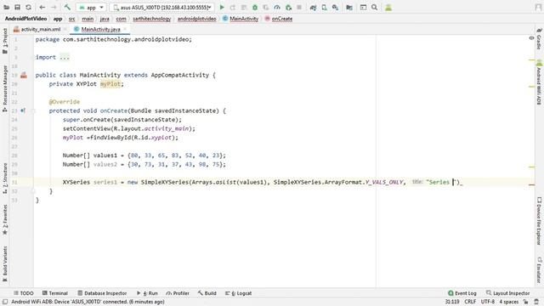This screenshot has height=306, width=544.
Task: Build the project with the hammer icon
Action: click(67, 8)
